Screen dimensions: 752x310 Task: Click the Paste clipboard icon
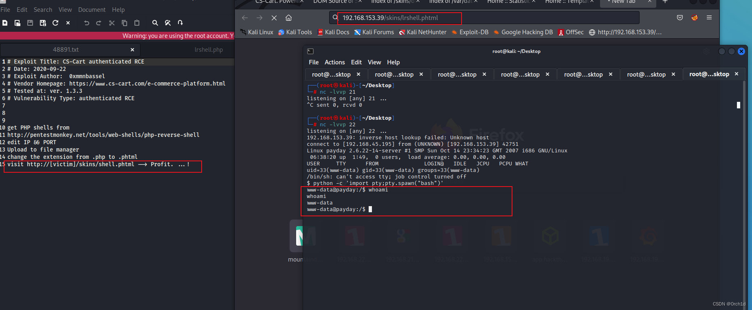137,23
